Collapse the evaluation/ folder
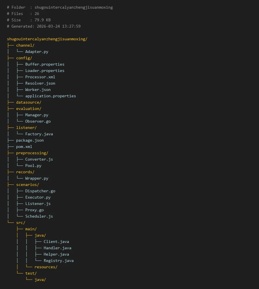Screen dimensions: 259x289 pos(28,109)
